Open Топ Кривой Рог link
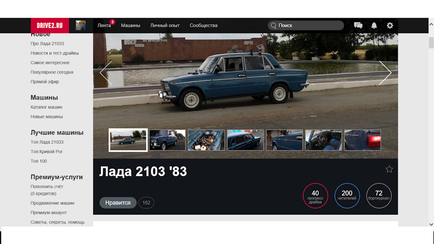The width and height of the screenshot is (434, 244). (x=47, y=152)
